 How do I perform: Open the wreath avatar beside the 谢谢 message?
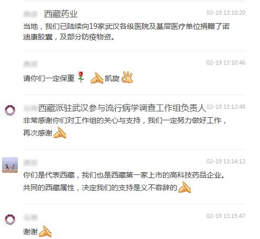pyautogui.click(x=10, y=220)
